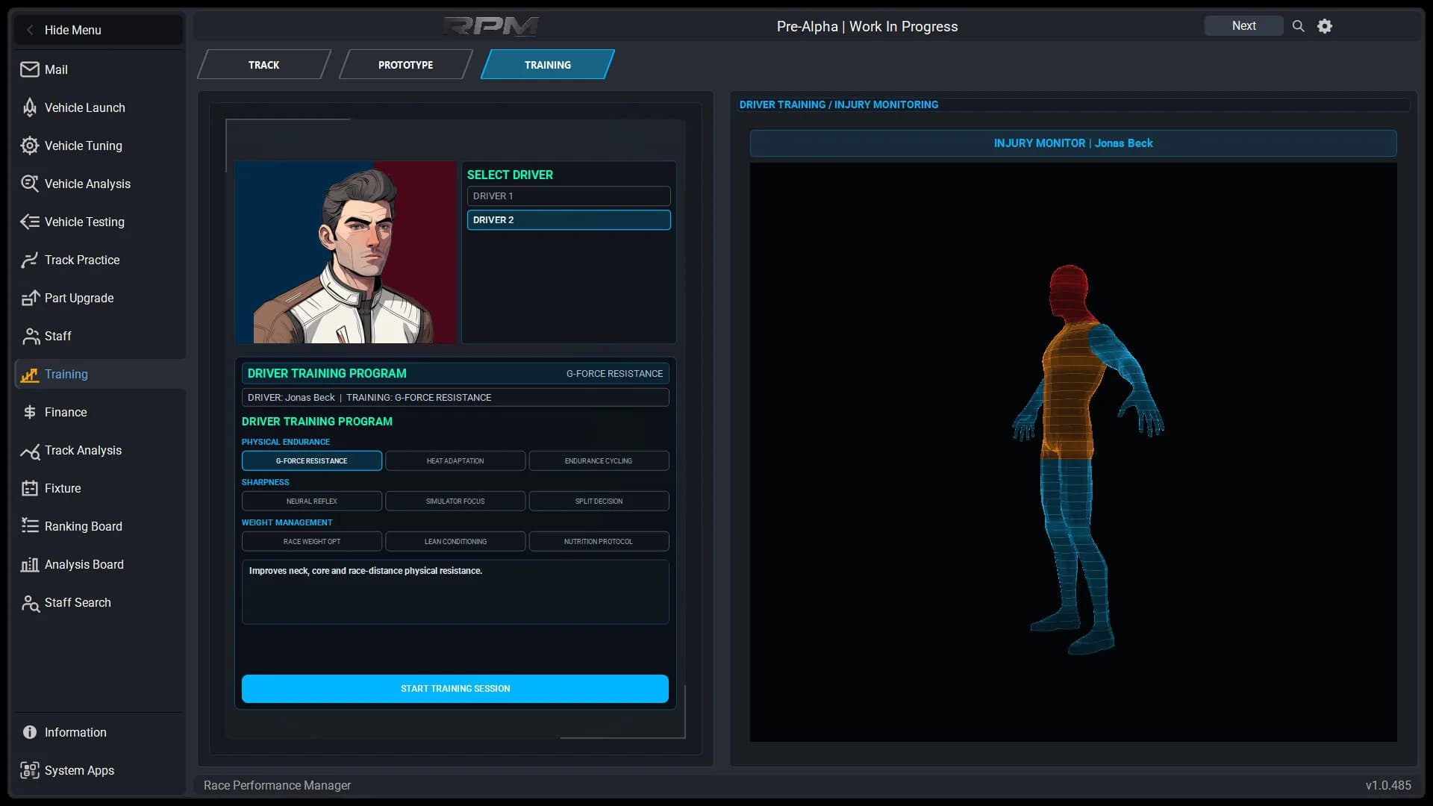This screenshot has height=806, width=1433.
Task: Click the Physical Endurance section label
Action: pyautogui.click(x=286, y=442)
